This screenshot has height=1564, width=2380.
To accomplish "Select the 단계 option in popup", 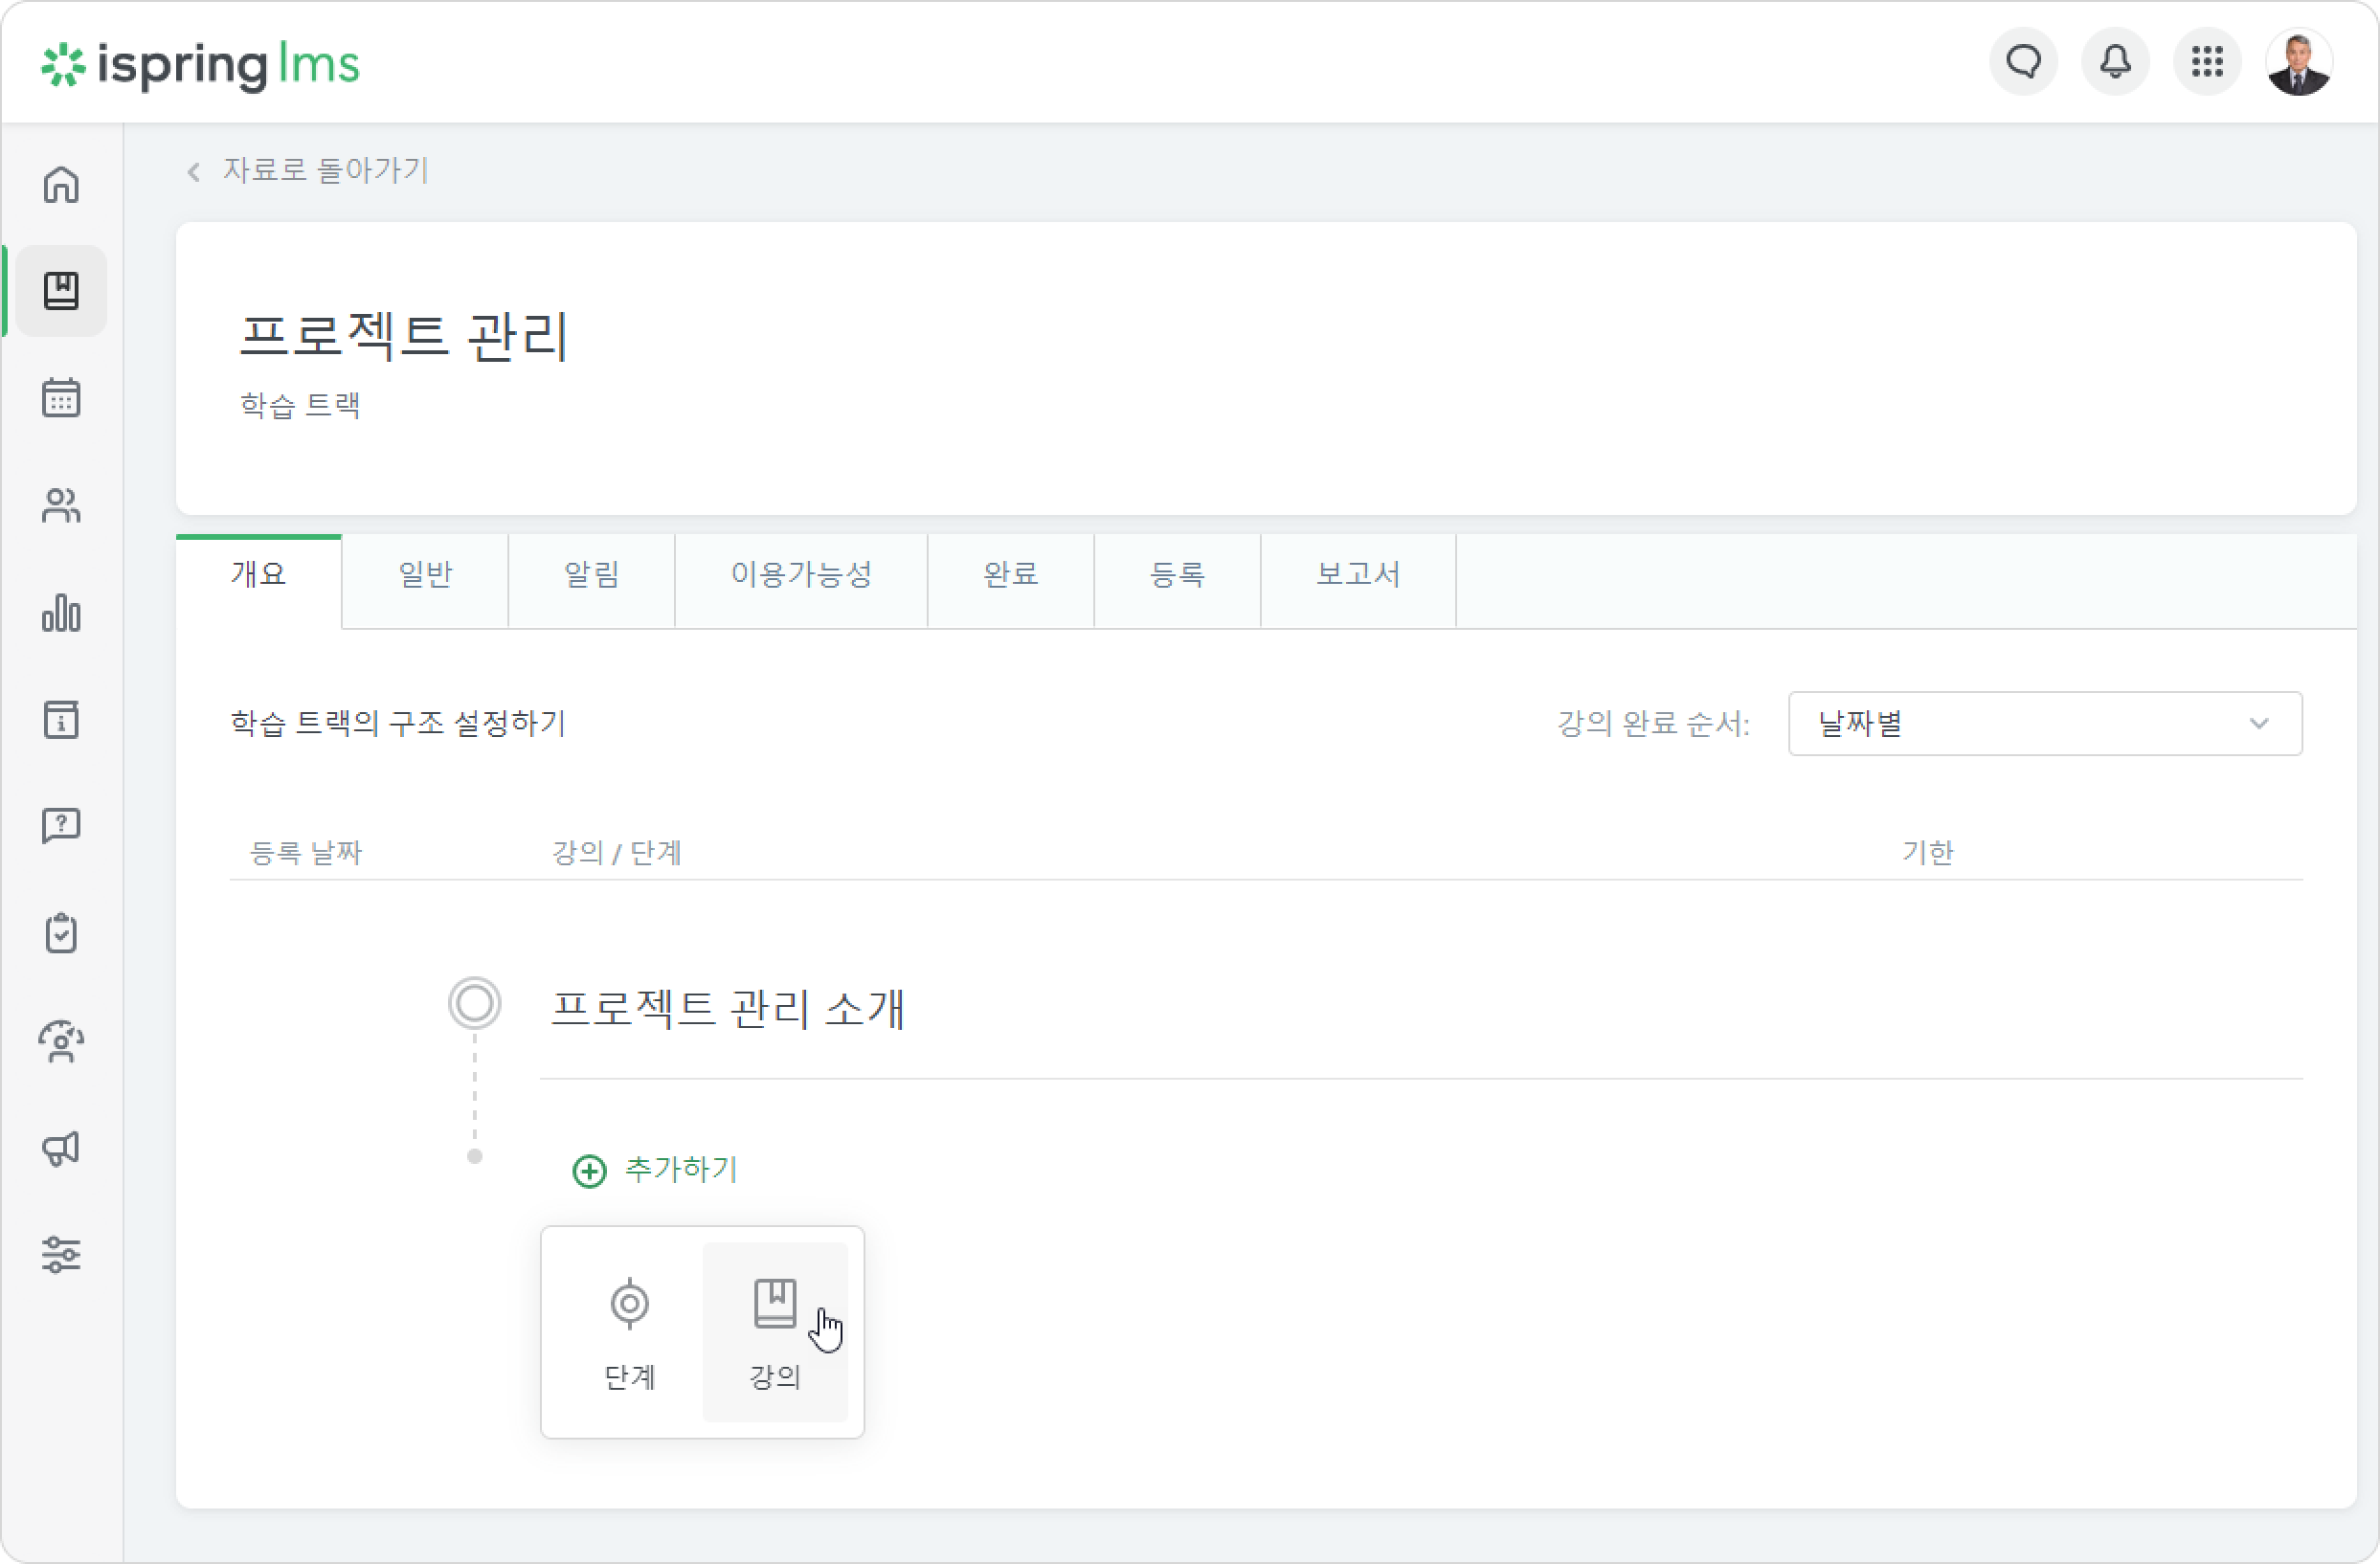I will click(x=630, y=1333).
